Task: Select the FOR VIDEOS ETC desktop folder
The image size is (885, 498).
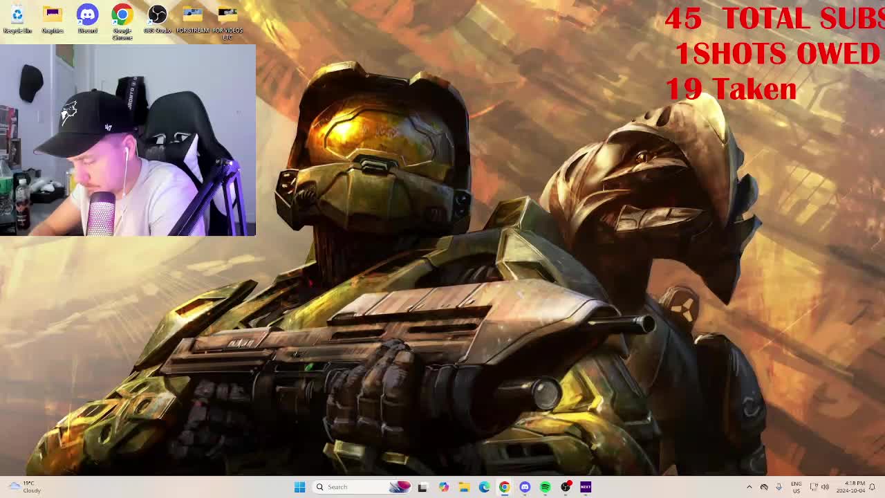Action: [x=227, y=23]
